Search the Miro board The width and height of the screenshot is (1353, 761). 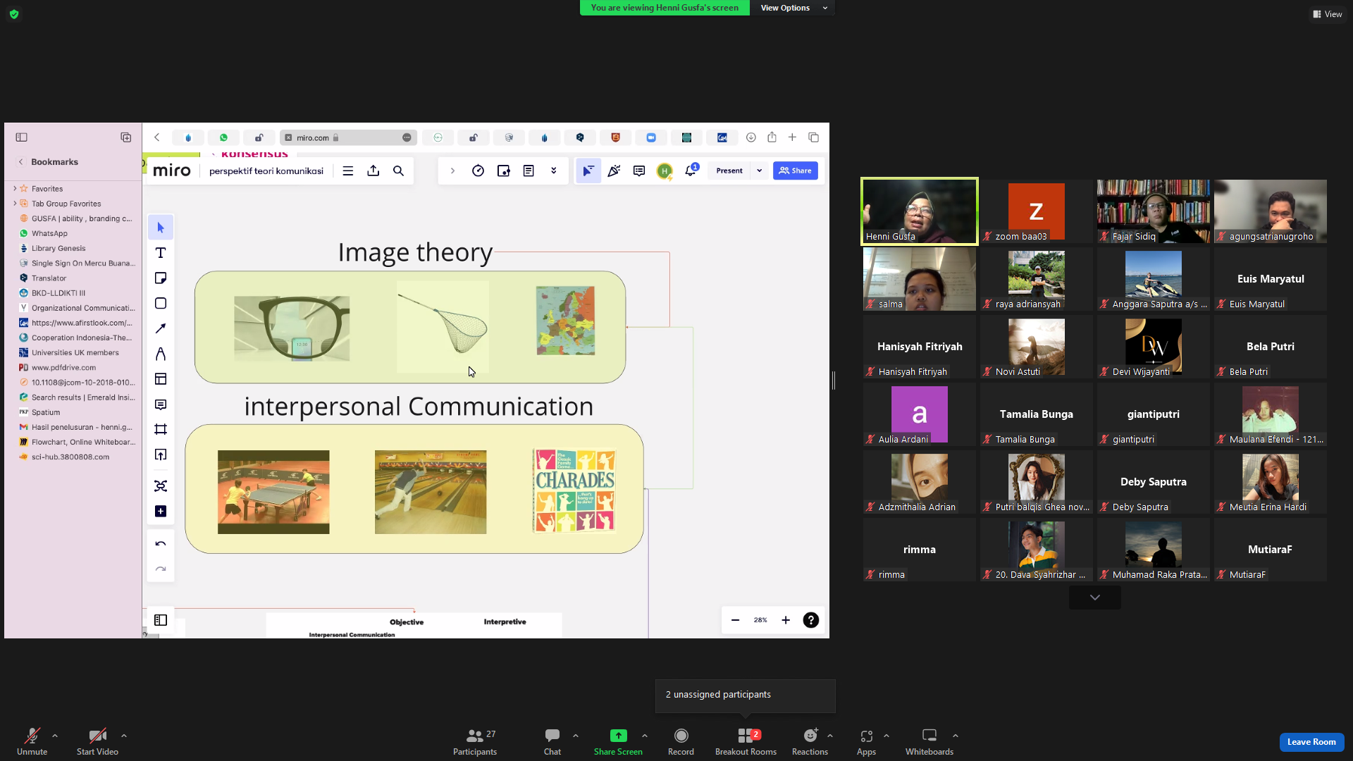399,171
